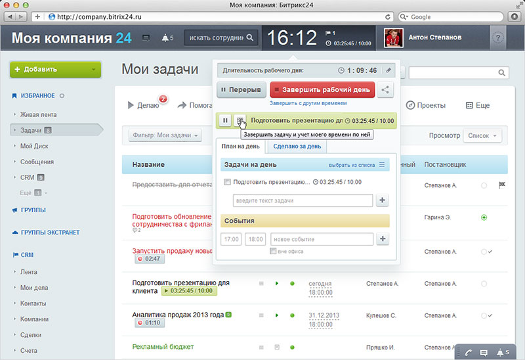Open the Проекты tab

point(426,106)
